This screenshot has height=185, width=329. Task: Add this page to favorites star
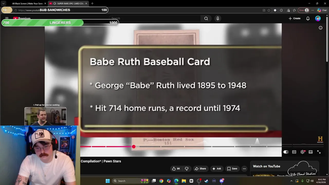click(269, 10)
